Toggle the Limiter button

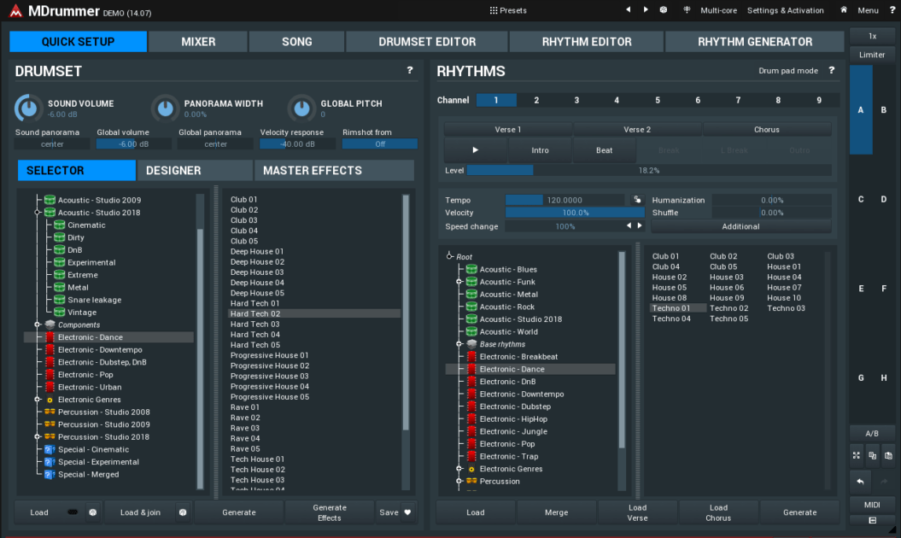coord(872,55)
